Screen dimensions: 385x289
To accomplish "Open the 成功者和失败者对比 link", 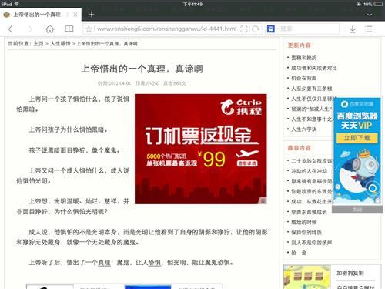I will (314, 68).
